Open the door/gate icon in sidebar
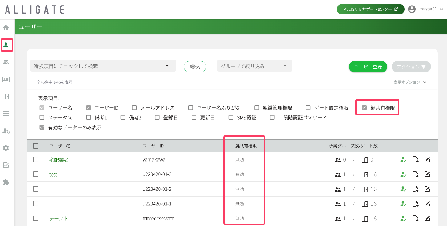Screen dimensions: 447x226 click(x=6, y=96)
